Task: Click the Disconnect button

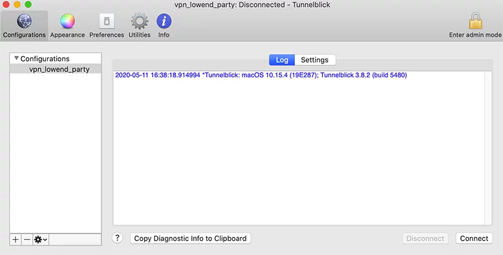Action: tap(425, 238)
